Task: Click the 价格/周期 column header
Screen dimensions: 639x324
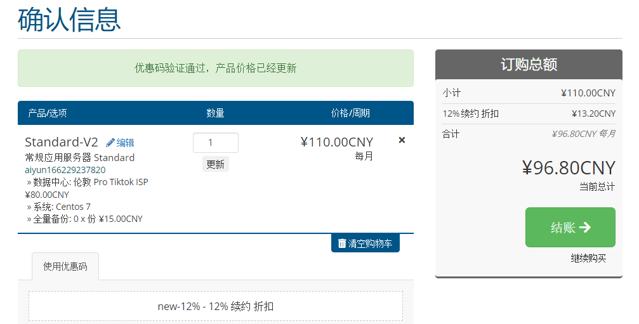Action: click(350, 113)
